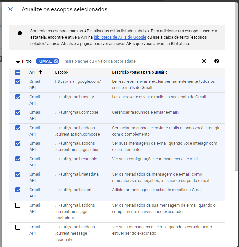The width and height of the screenshot is (239, 247).
Task: Deselect the gmail.readonly scope
Action: coord(18,159)
